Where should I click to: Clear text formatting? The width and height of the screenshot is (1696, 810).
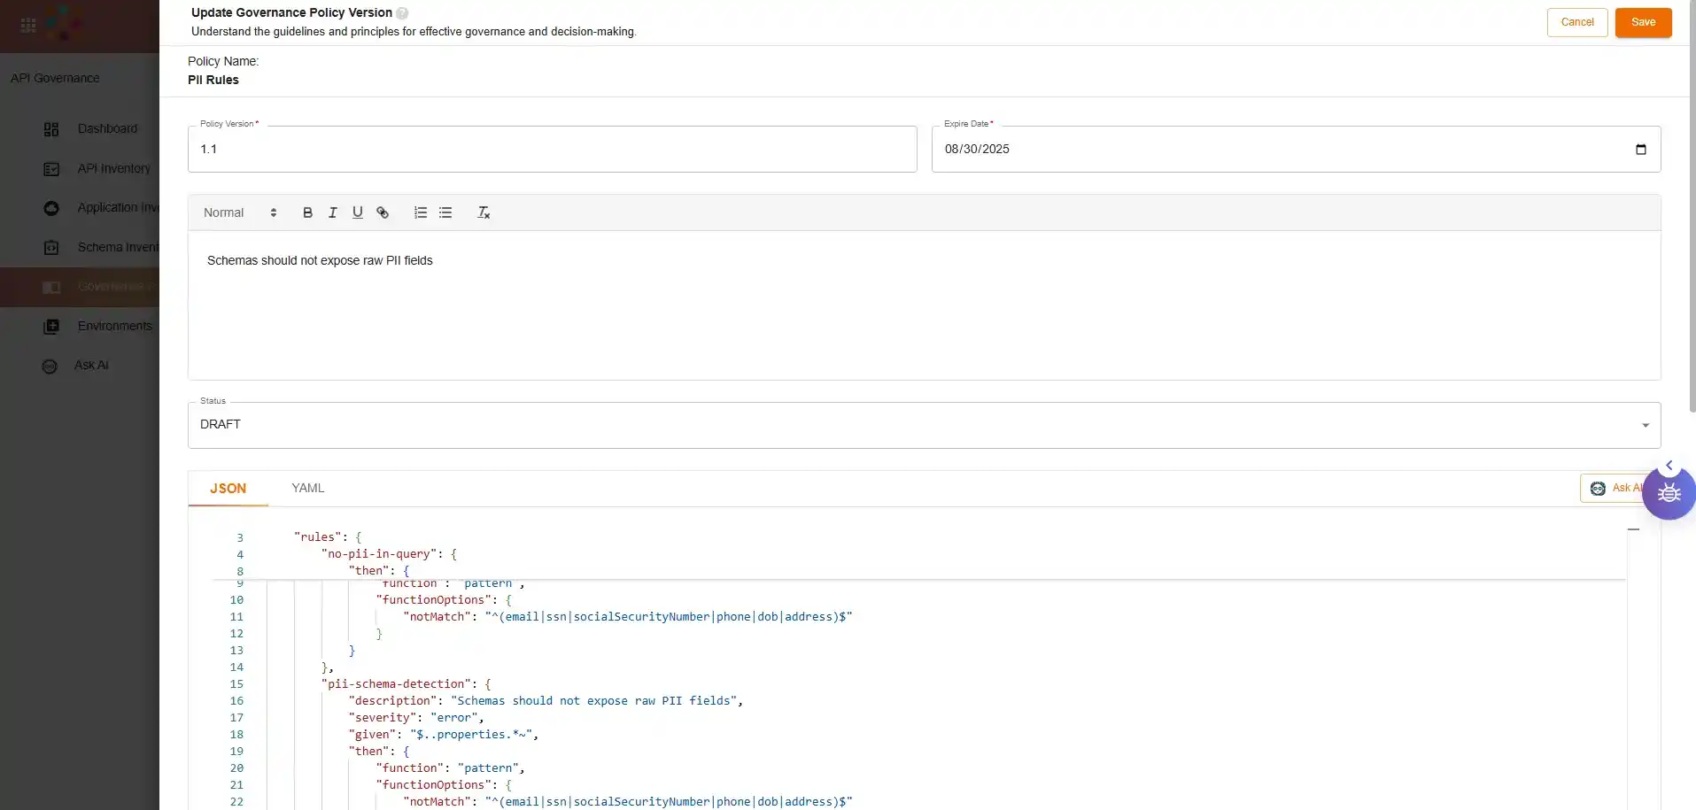click(484, 212)
